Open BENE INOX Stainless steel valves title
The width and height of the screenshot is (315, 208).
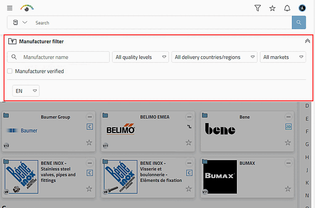(x=58, y=171)
